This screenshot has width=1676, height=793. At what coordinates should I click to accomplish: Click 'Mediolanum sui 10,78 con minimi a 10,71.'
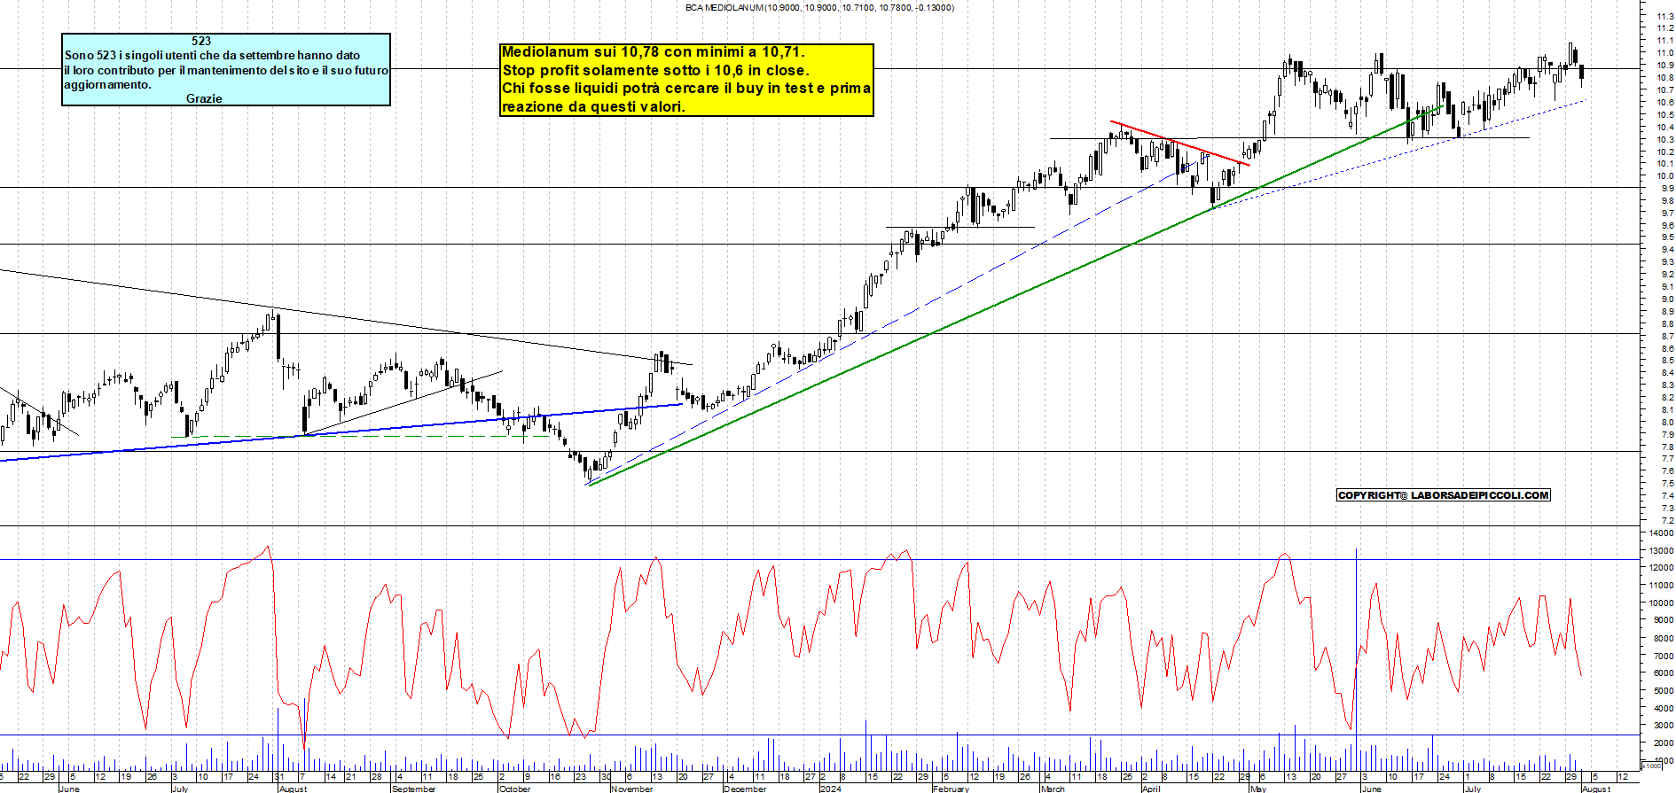[x=654, y=52]
